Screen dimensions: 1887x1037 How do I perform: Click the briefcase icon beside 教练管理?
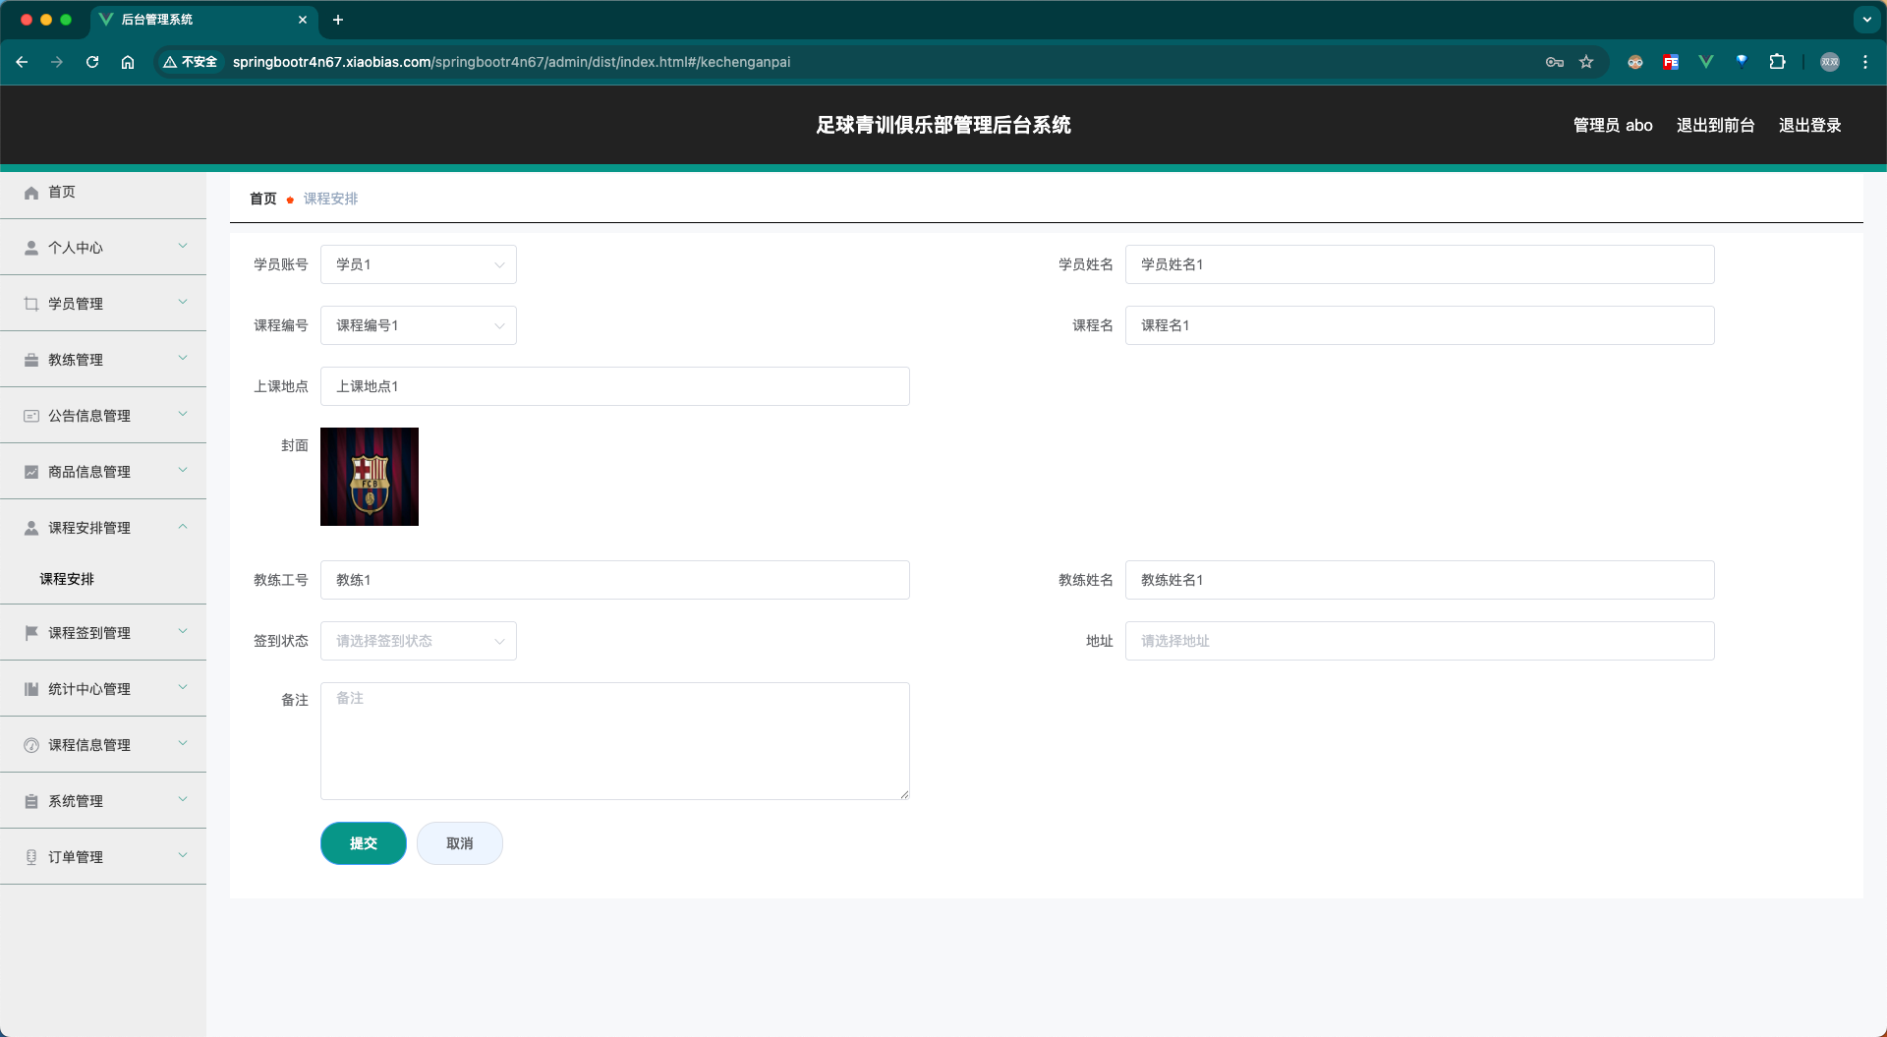click(31, 360)
